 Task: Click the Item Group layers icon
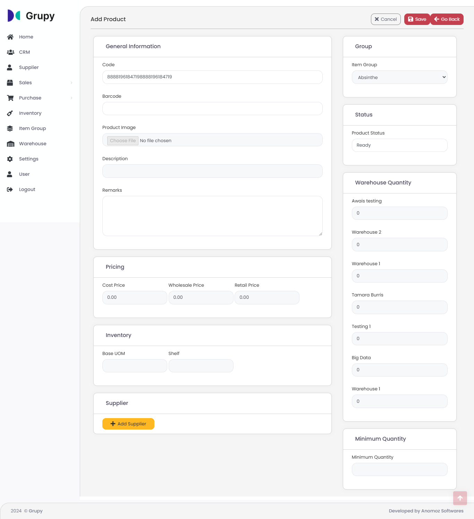click(x=10, y=128)
